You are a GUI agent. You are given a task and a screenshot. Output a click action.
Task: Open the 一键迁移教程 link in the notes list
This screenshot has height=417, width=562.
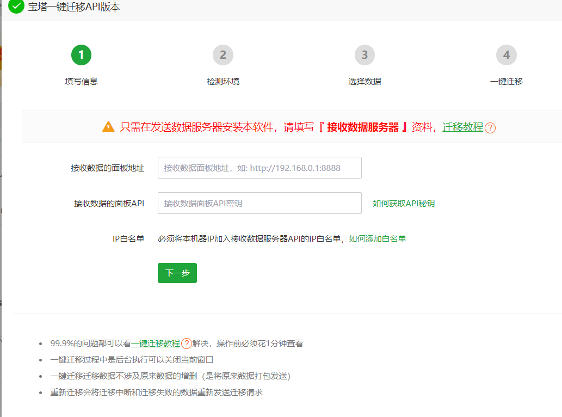tap(156, 344)
